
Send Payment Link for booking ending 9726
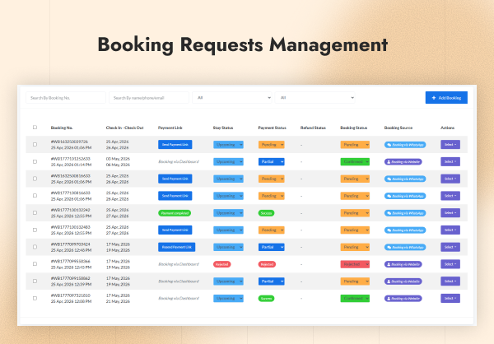point(175,145)
